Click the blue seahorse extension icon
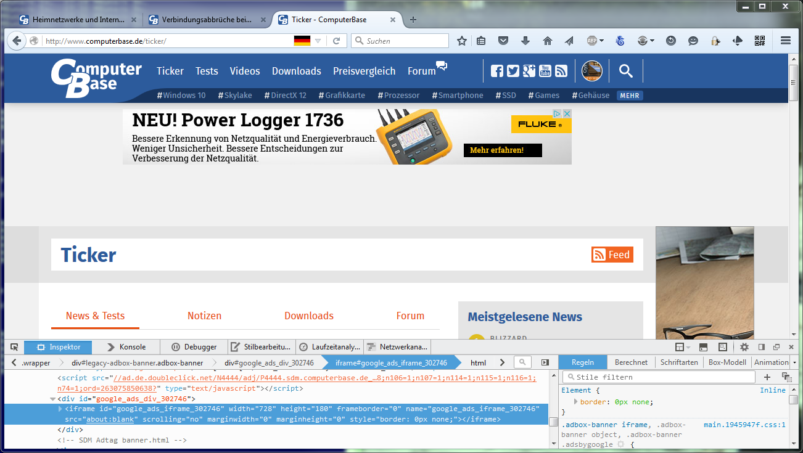The image size is (803, 453). [x=620, y=41]
